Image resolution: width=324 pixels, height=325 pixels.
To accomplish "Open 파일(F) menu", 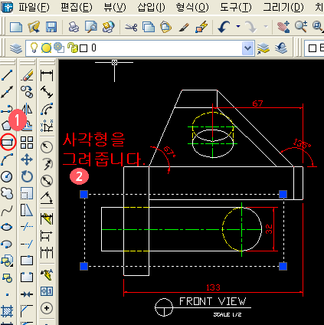I will [34, 7].
